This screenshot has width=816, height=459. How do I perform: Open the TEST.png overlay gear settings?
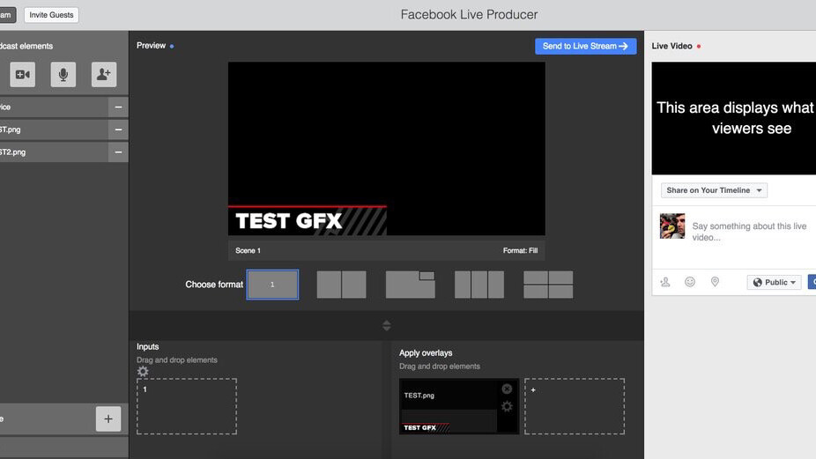507,406
